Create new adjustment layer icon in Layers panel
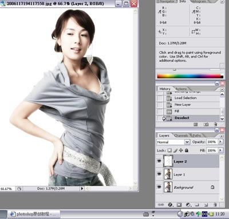The width and height of the screenshot is (229, 219). click(188, 205)
